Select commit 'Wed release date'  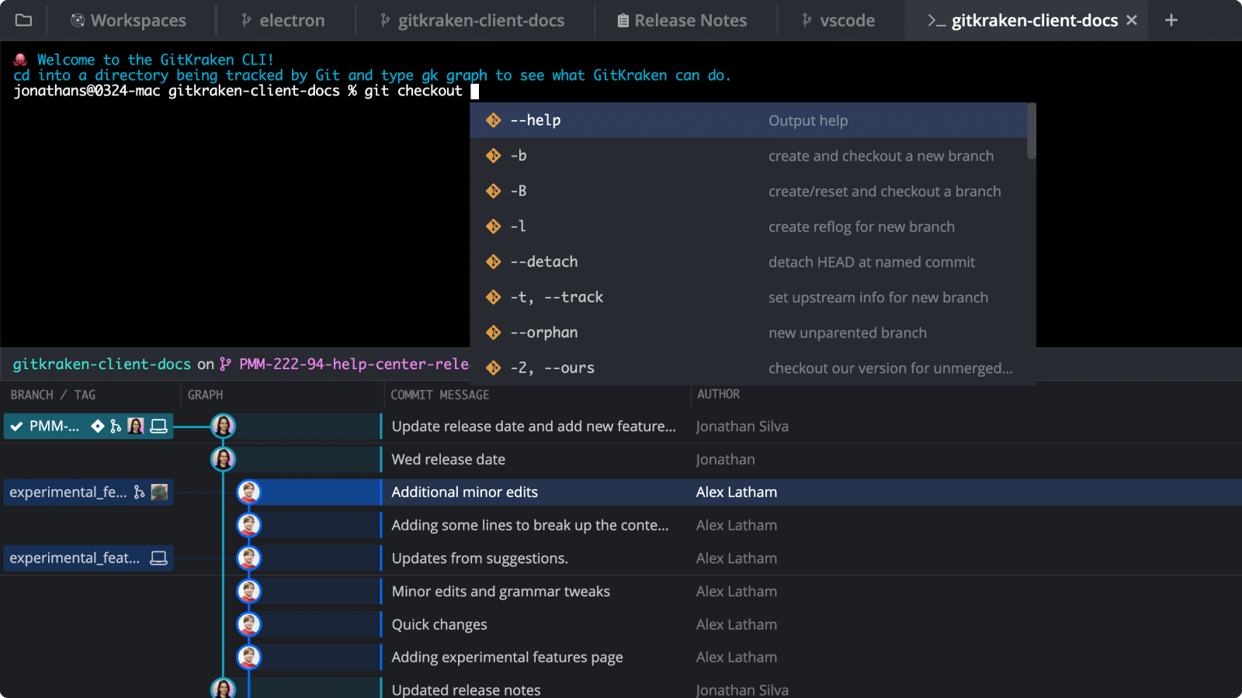[x=448, y=459]
